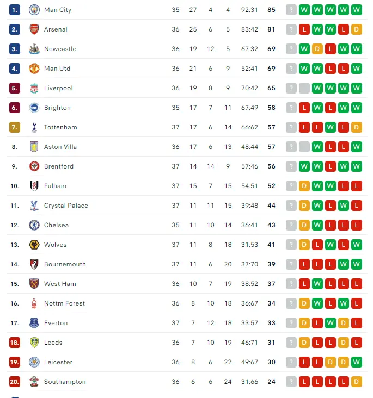Click the Wolves club crest
Viewport: 373px width, 398px height.
[x=34, y=245]
